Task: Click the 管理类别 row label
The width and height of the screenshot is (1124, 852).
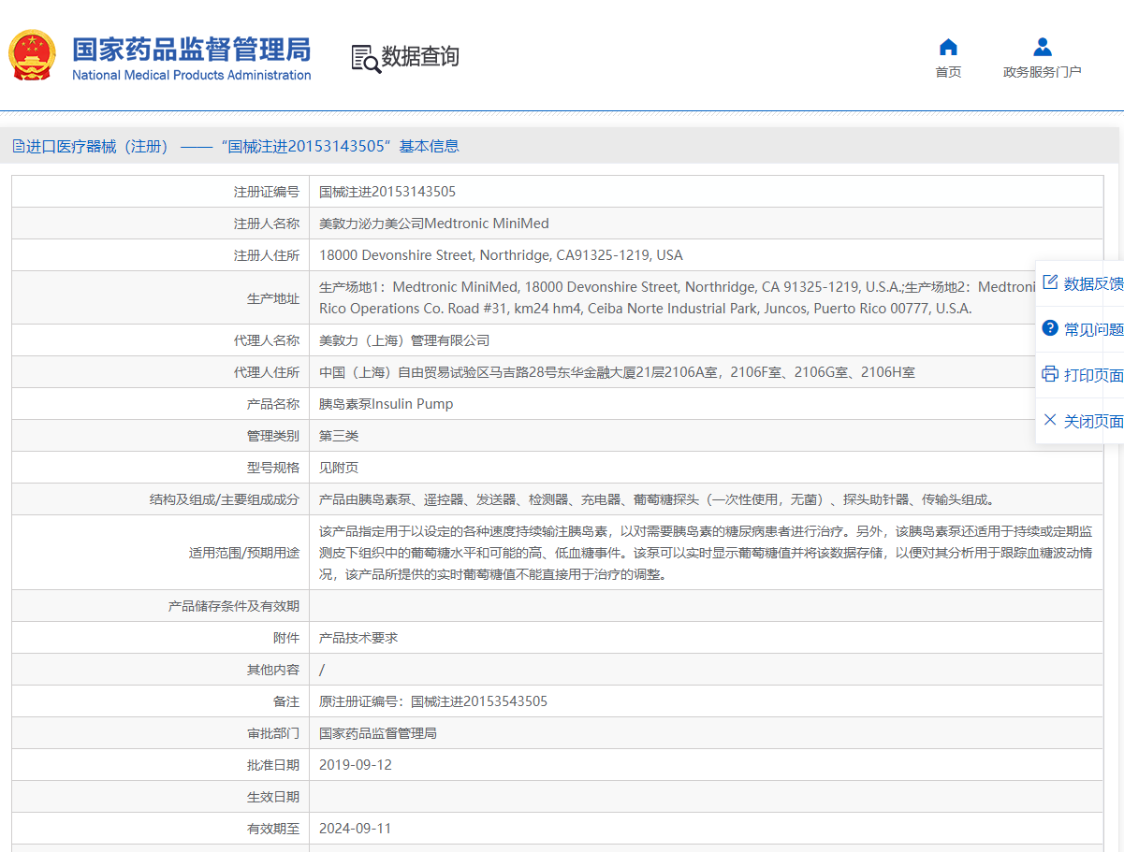Action: 273,436
